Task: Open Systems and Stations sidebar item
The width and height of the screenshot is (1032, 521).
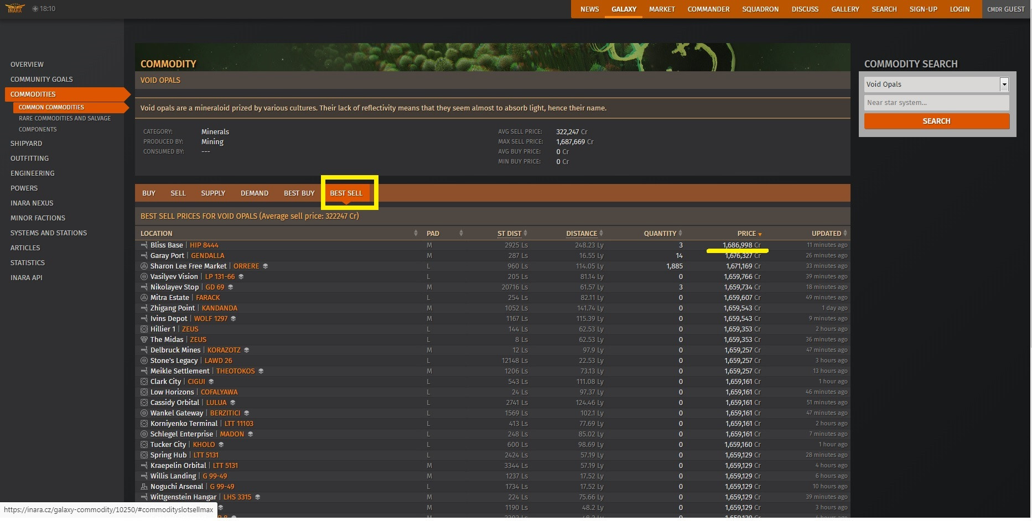Action: pos(49,233)
